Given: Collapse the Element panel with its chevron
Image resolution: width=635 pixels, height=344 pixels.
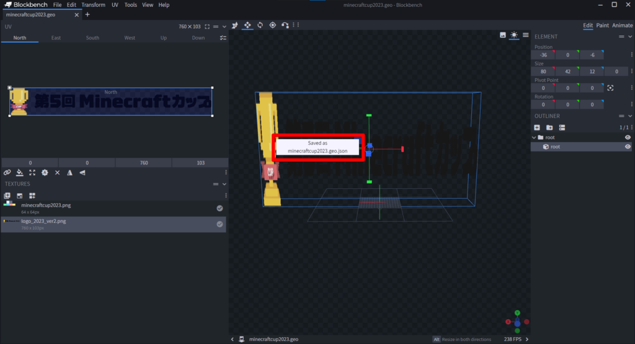Looking at the screenshot, I should (x=631, y=37).
